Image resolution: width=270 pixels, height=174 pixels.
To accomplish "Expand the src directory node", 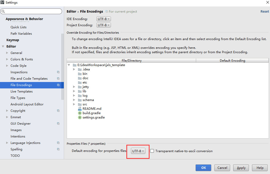I will click(x=74, y=104).
